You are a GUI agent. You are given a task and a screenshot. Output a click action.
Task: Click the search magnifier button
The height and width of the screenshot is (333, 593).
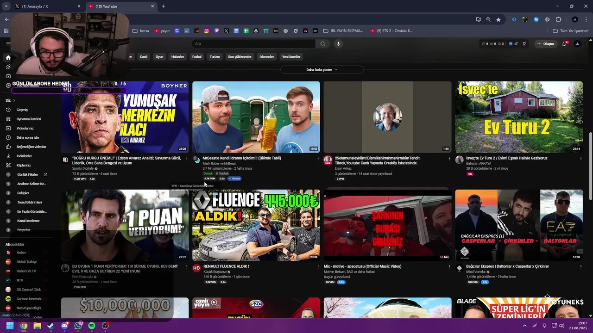pyautogui.click(x=322, y=43)
